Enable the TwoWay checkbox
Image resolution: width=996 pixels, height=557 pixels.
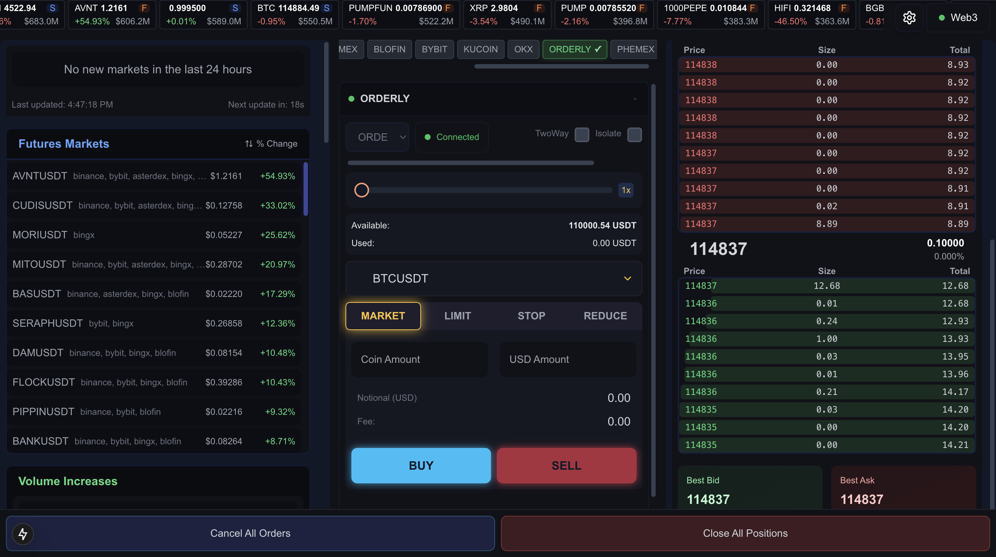582,134
